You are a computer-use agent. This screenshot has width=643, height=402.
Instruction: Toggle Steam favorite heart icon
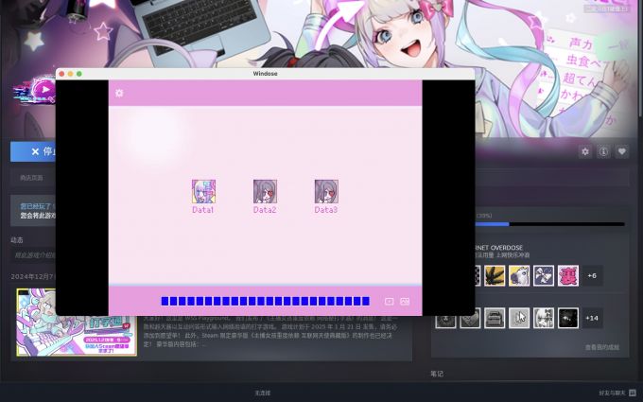[622, 151]
